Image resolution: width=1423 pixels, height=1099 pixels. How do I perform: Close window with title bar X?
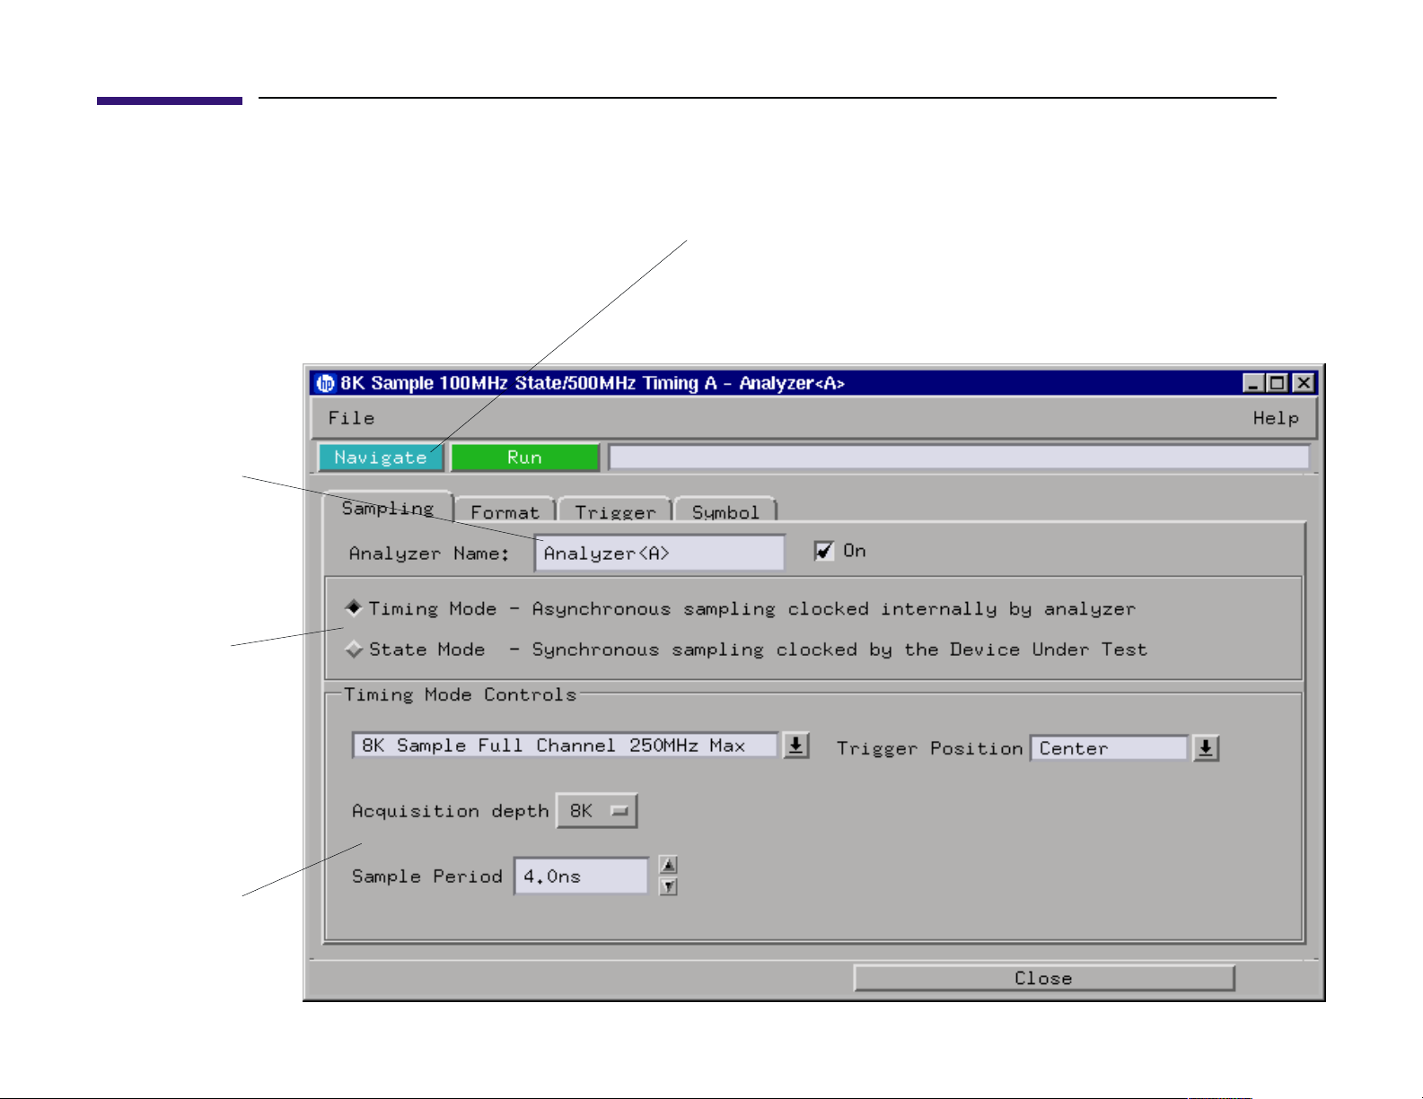click(1304, 383)
